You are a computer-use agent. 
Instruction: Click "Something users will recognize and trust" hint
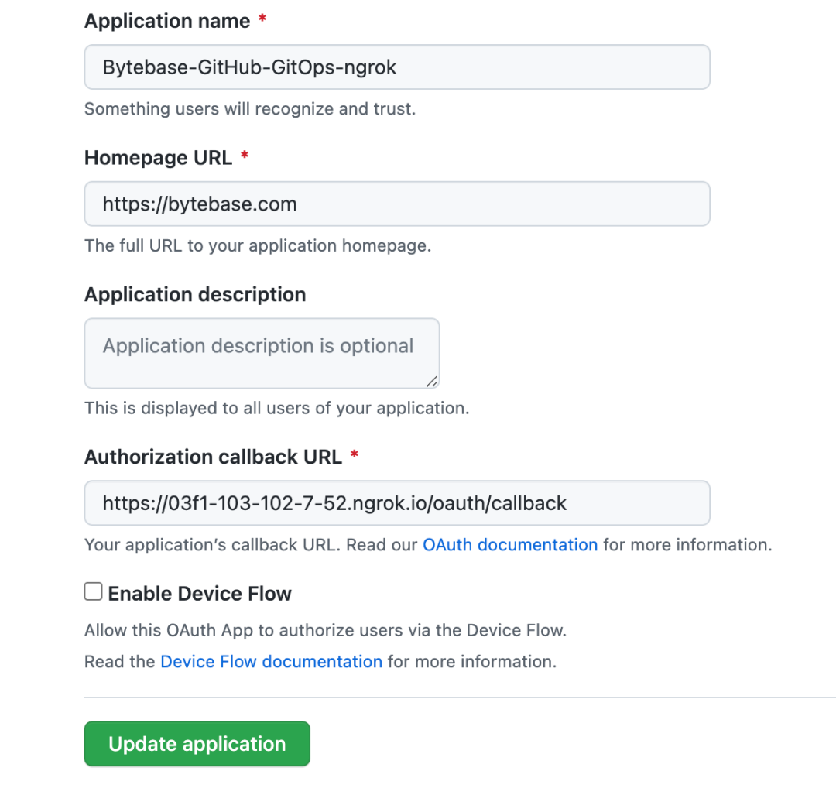tap(250, 109)
